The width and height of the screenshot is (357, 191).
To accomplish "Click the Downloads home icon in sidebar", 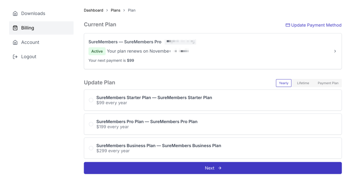I will point(15,14).
